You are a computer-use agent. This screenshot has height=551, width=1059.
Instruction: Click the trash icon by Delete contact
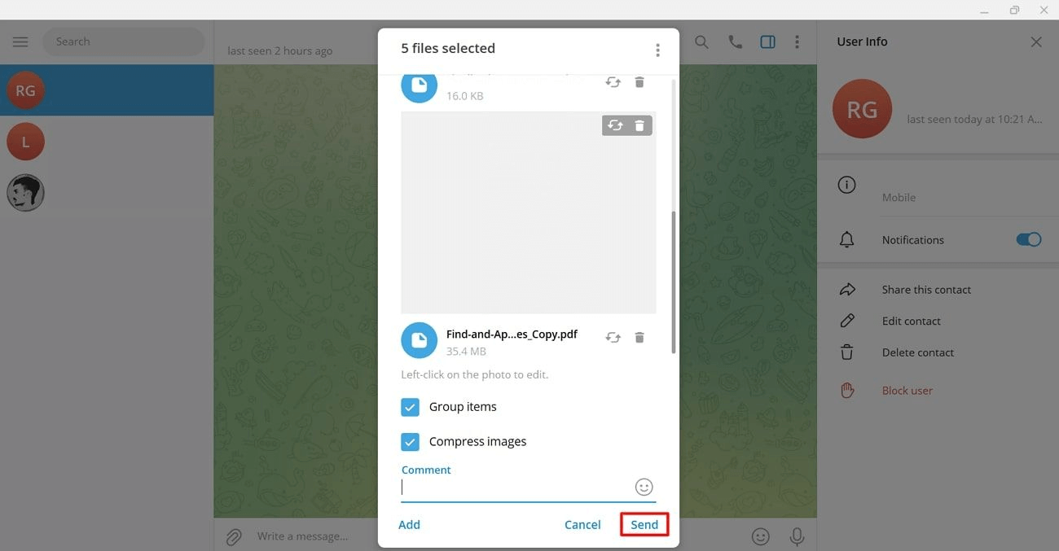pos(847,352)
